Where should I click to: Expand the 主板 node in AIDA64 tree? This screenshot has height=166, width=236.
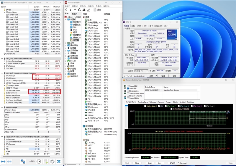[65, 43]
